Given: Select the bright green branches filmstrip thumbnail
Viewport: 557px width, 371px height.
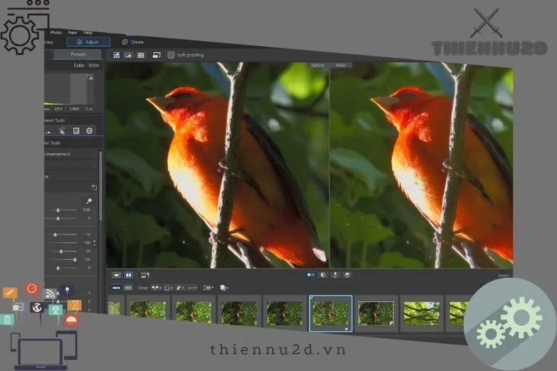Looking at the screenshot, I should click(x=422, y=314).
